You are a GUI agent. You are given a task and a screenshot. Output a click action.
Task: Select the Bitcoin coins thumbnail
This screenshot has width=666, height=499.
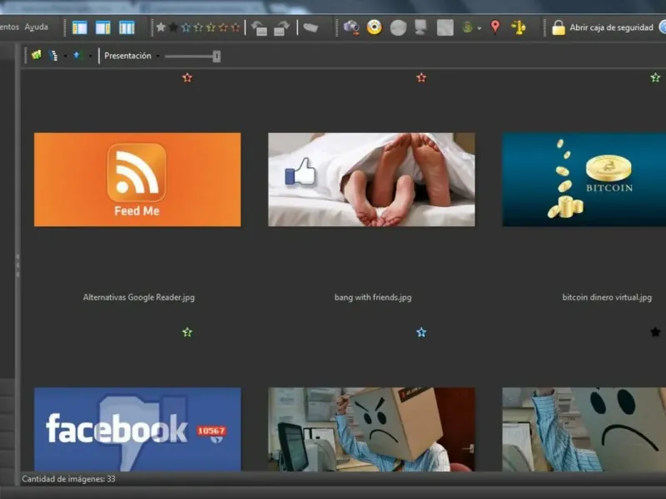point(584,180)
